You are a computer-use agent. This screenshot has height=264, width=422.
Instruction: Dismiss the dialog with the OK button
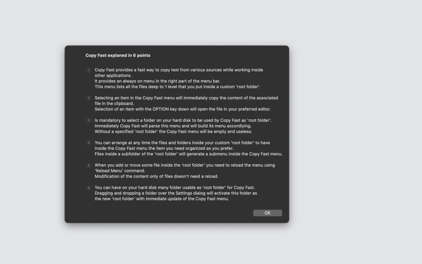pyautogui.click(x=267, y=213)
